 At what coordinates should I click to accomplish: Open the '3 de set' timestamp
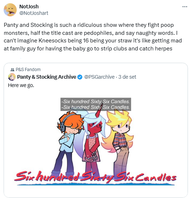(127, 77)
